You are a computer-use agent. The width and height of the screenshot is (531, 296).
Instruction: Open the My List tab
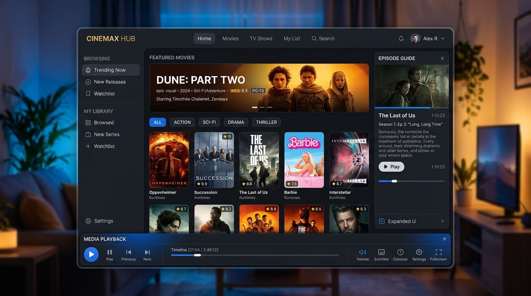pos(292,39)
